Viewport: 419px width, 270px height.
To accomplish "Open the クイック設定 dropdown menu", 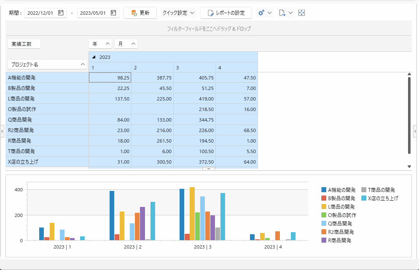I will [x=178, y=13].
